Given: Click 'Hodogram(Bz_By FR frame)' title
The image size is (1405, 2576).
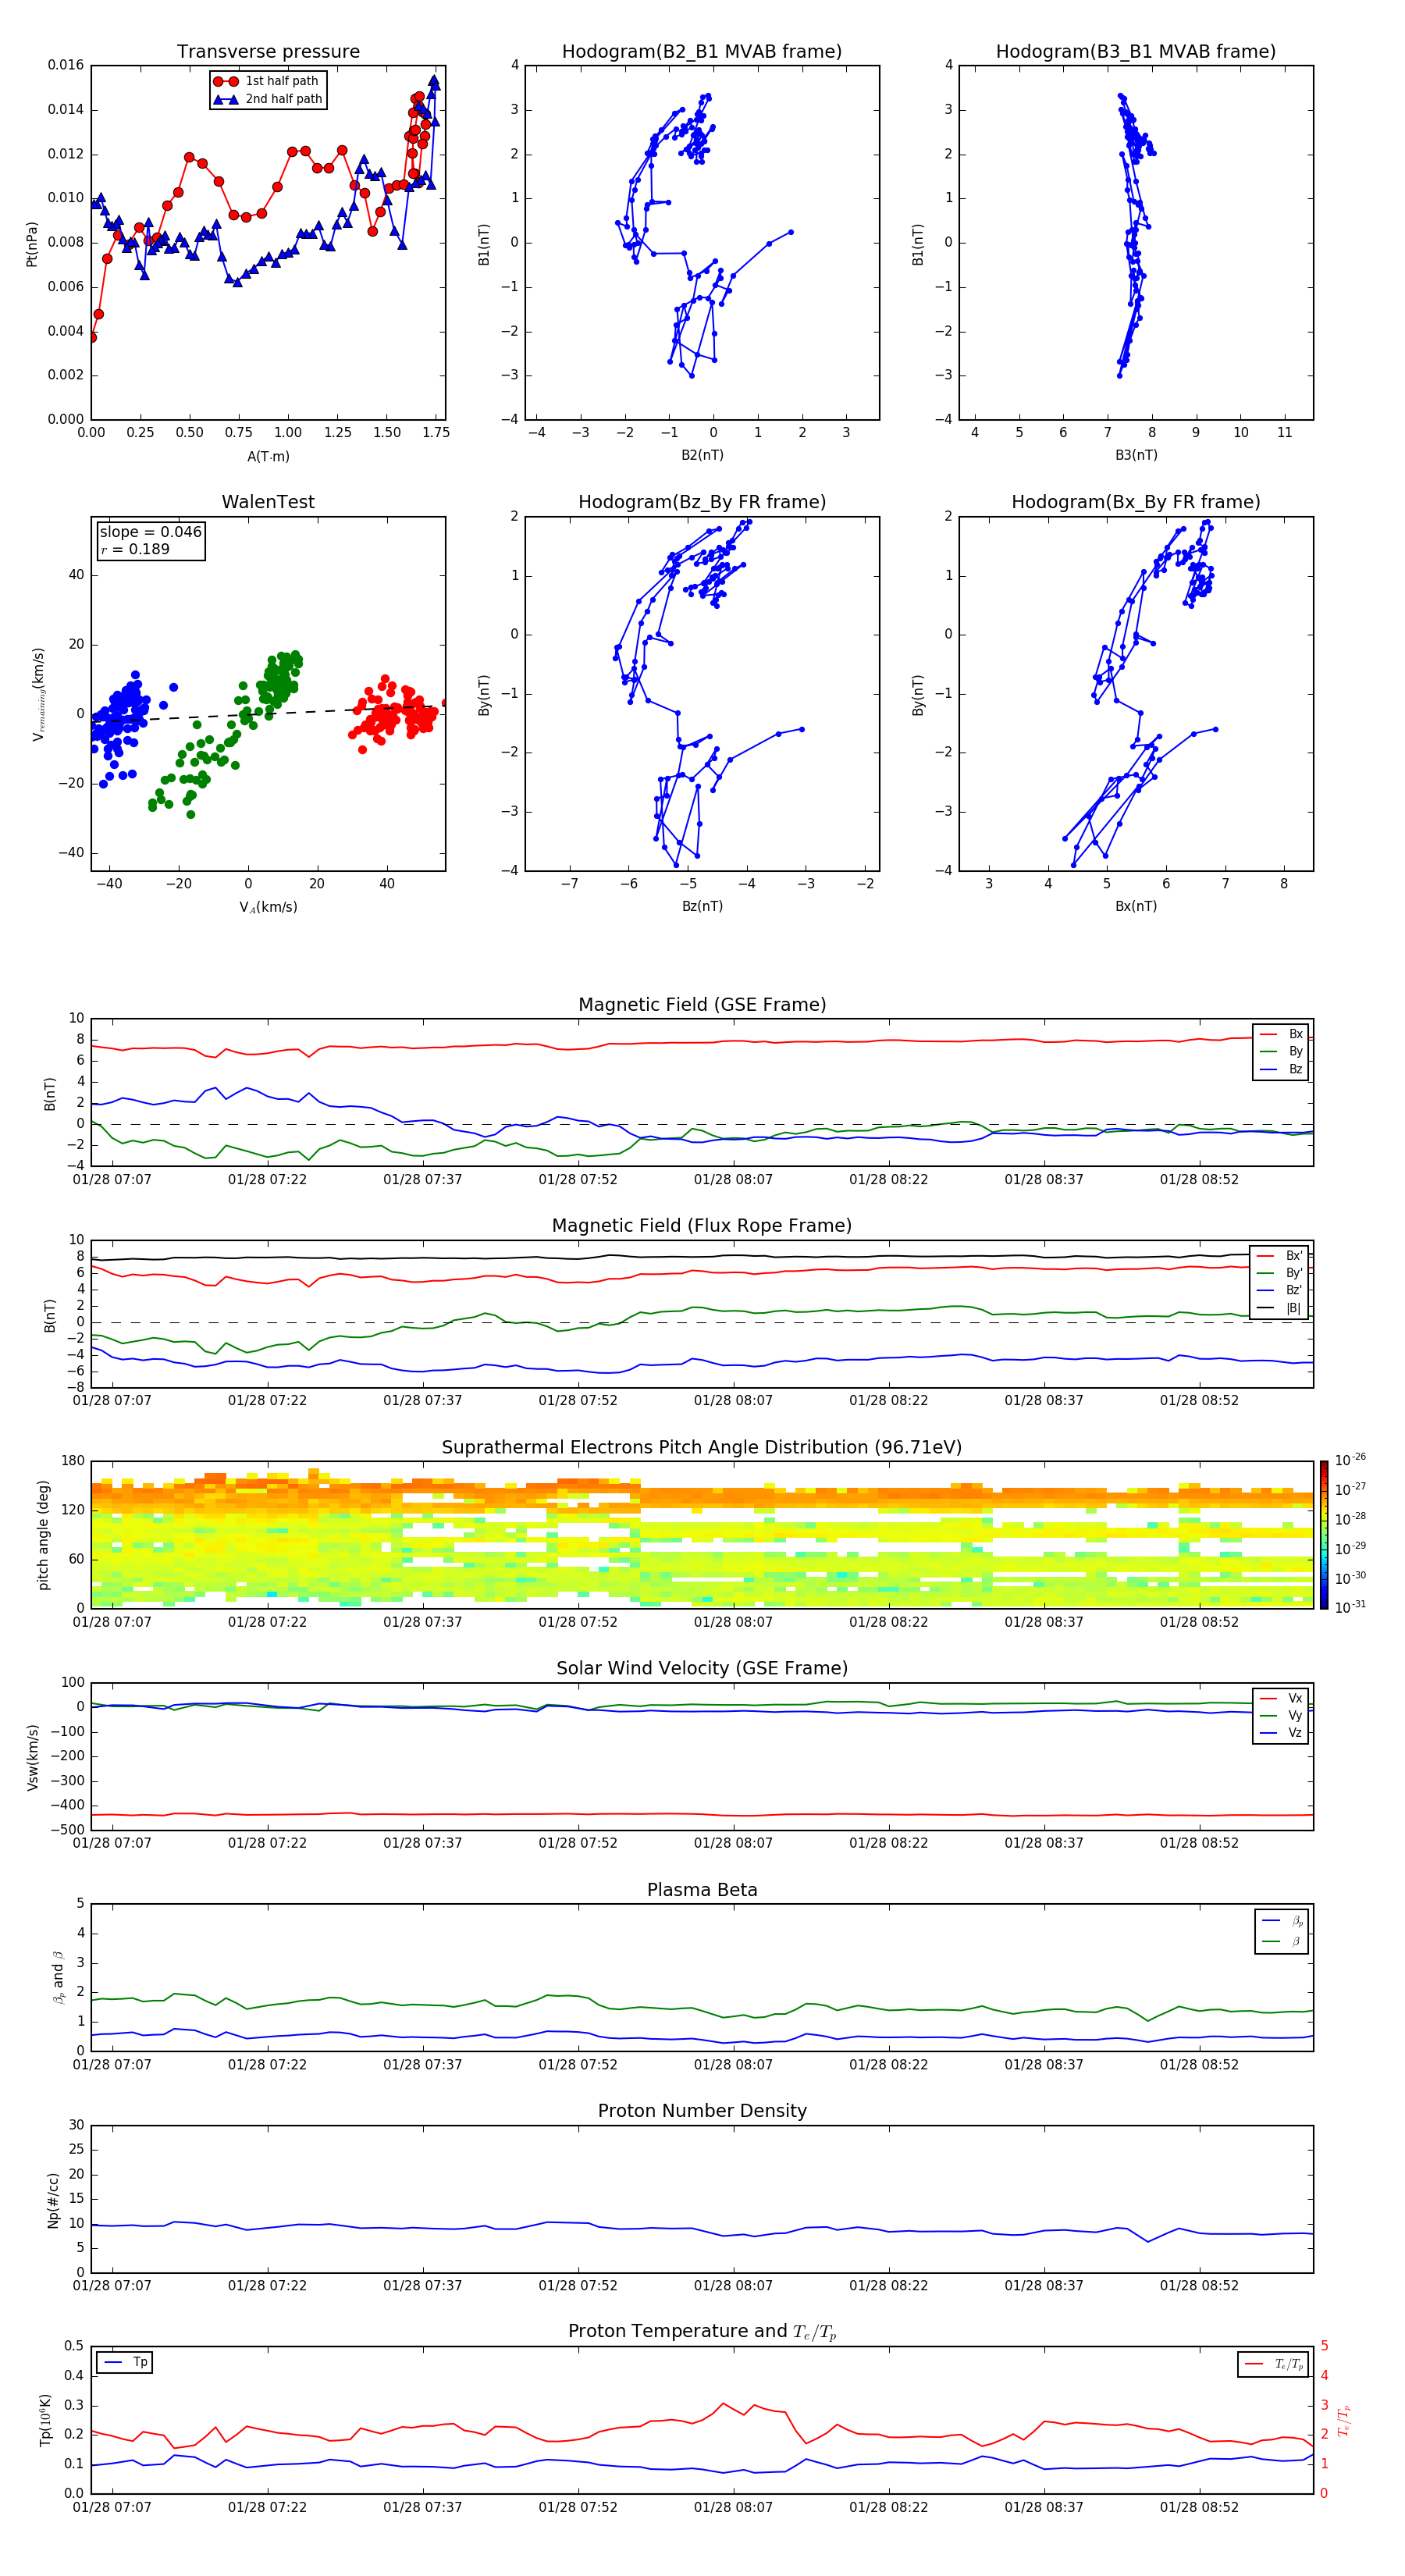Looking at the screenshot, I should click(x=702, y=502).
